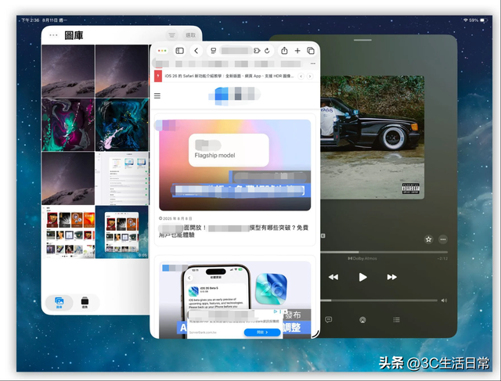The height and width of the screenshot is (381, 501).
Task: Switch to 選集 tab in Photos
Action: 85,302
